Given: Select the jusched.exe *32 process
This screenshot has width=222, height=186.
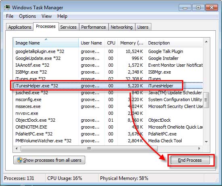Looking at the screenshot, I should (108, 93).
